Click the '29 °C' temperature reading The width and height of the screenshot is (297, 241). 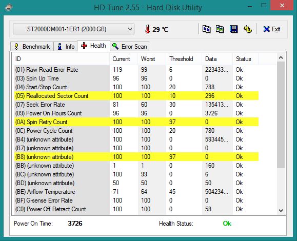[x=160, y=29]
